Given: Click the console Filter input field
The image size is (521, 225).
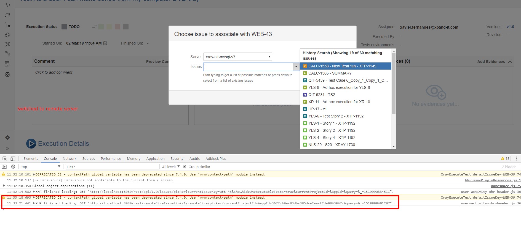Looking at the screenshot, I should click(112, 167).
